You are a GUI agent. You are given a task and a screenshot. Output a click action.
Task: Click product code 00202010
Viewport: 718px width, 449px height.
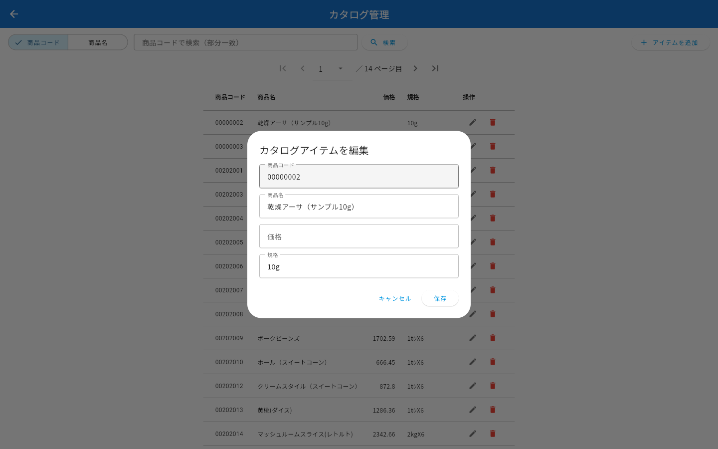[229, 362]
